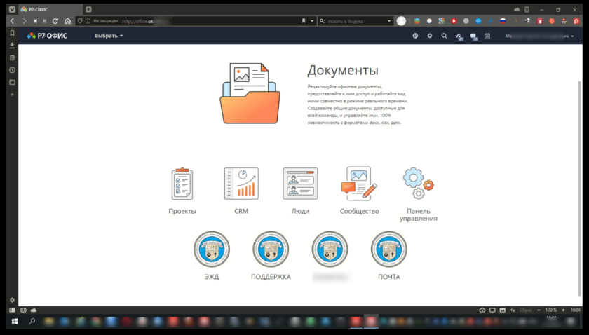Open the address bar bookmark dropdown
589x335 pixels.
coord(312,21)
